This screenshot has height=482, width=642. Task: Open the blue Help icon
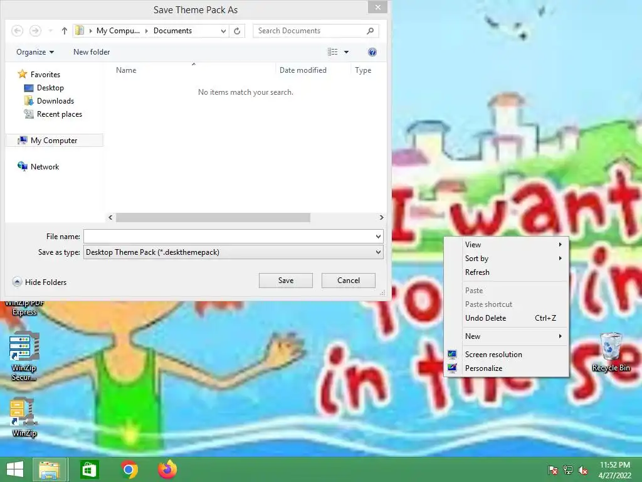coord(372,52)
